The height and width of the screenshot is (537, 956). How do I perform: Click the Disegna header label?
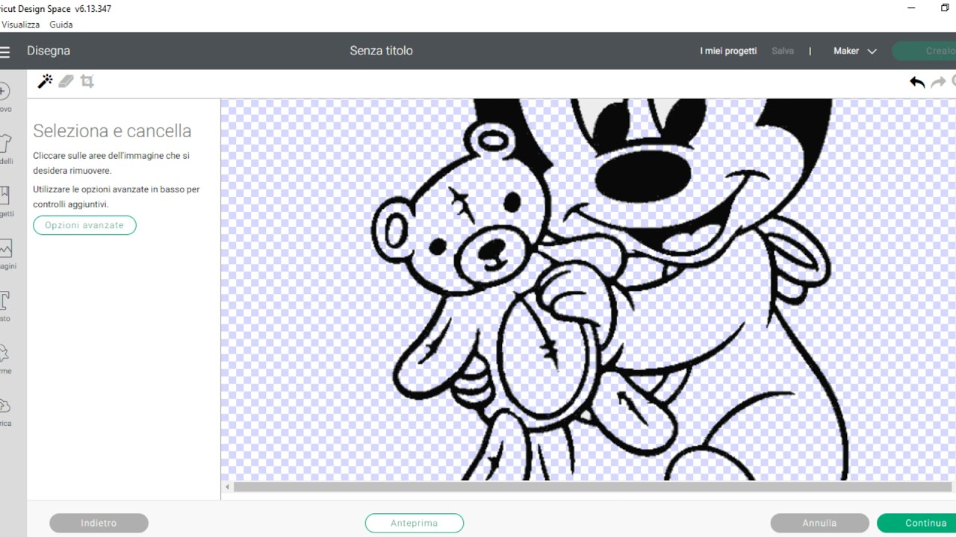(49, 51)
